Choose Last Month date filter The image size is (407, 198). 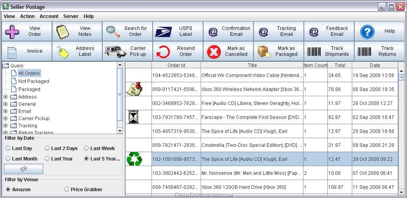pos(22,158)
